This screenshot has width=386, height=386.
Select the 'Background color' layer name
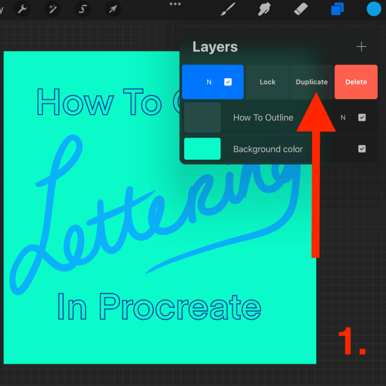tap(268, 149)
